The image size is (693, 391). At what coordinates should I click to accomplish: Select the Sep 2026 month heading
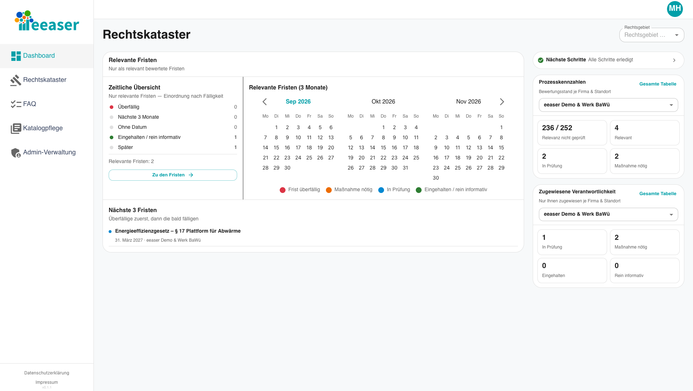click(x=298, y=102)
